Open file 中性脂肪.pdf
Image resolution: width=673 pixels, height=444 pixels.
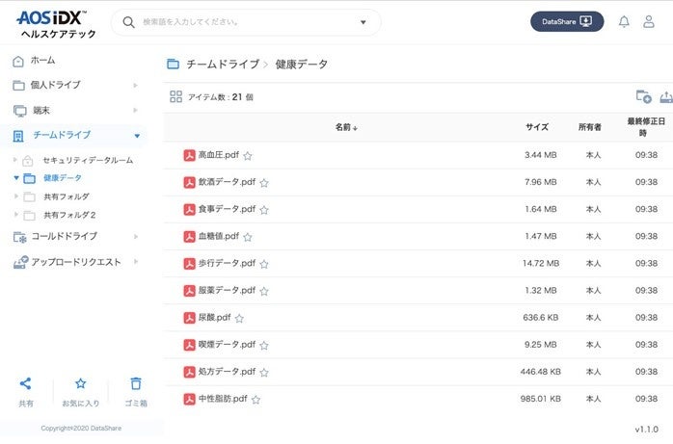pos(223,399)
